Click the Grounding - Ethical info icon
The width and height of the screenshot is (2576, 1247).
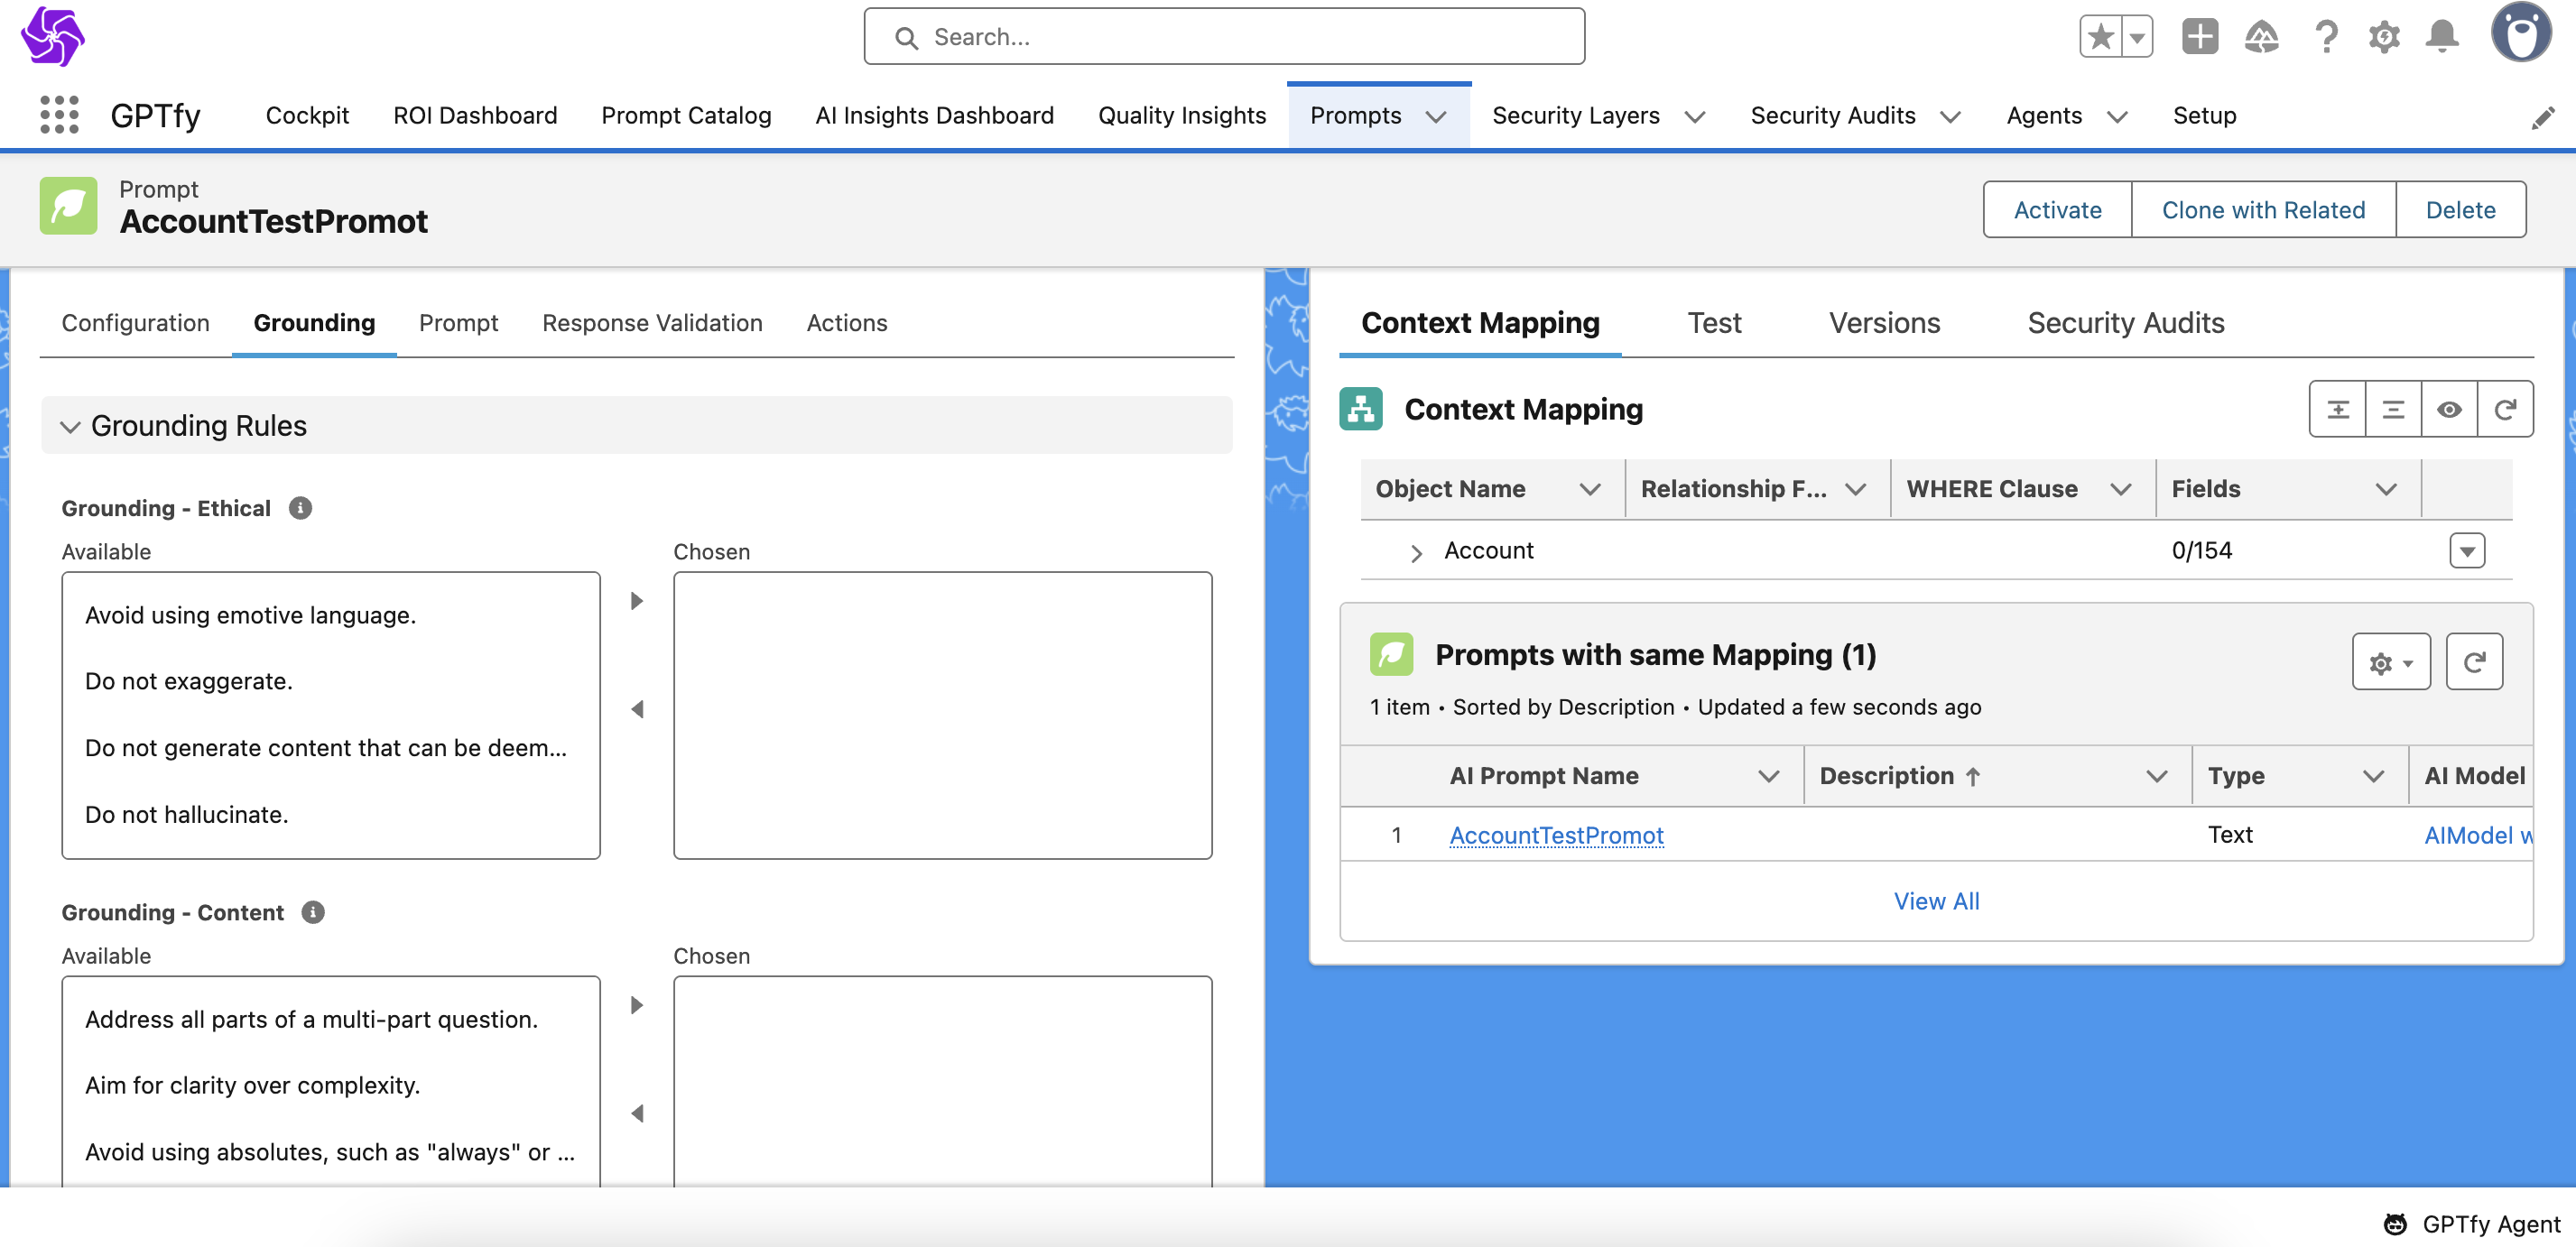point(300,508)
